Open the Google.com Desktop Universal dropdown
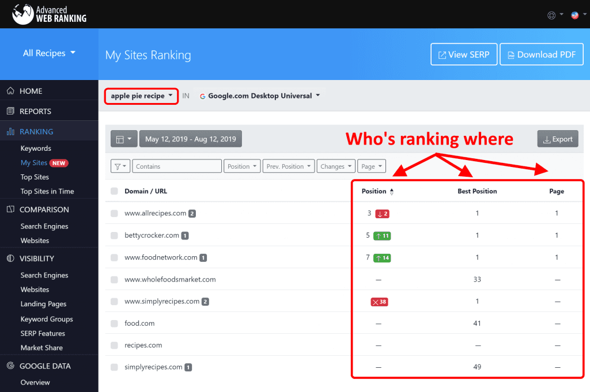This screenshot has height=392, width=590. tap(260, 96)
